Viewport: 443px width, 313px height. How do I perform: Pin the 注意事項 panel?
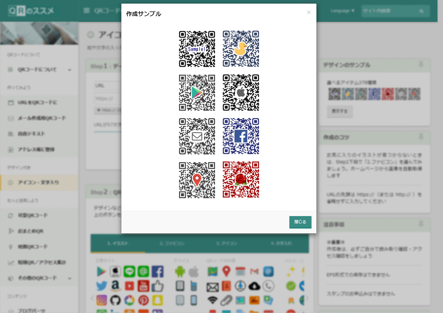[421, 224]
